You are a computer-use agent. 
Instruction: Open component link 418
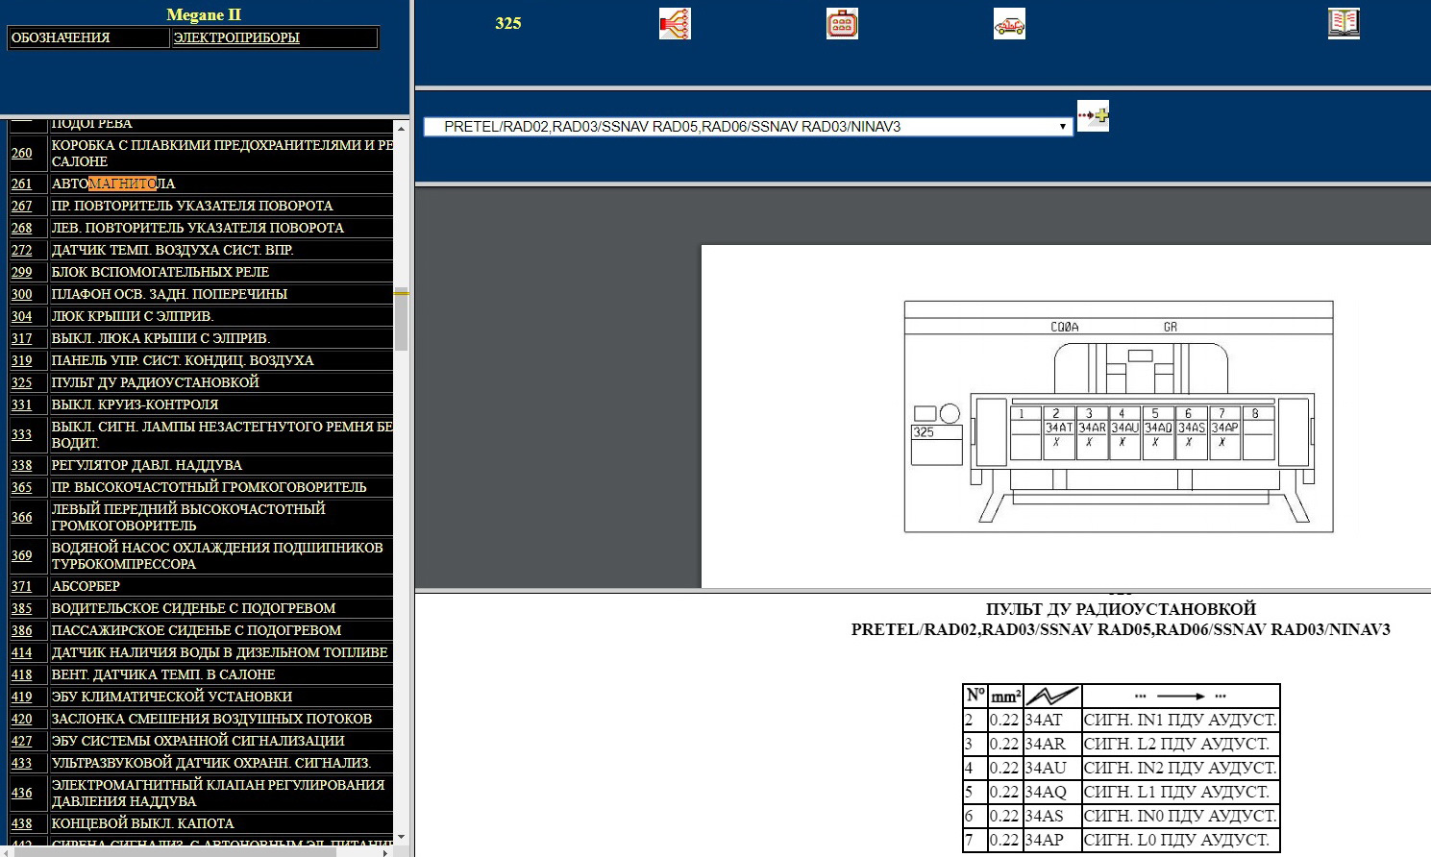22,674
